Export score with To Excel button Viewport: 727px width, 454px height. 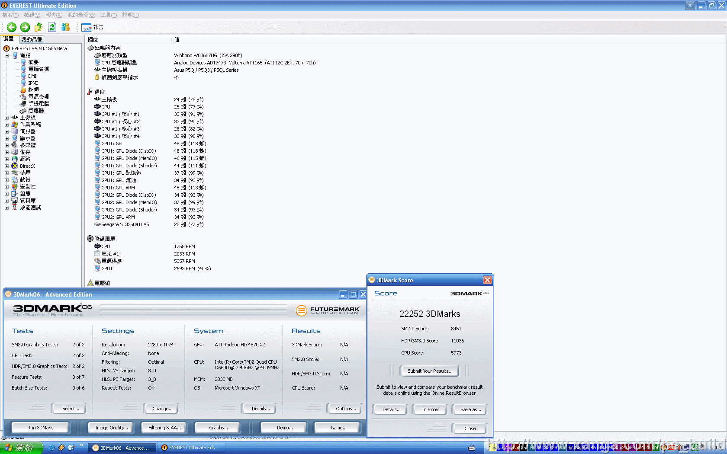click(430, 409)
